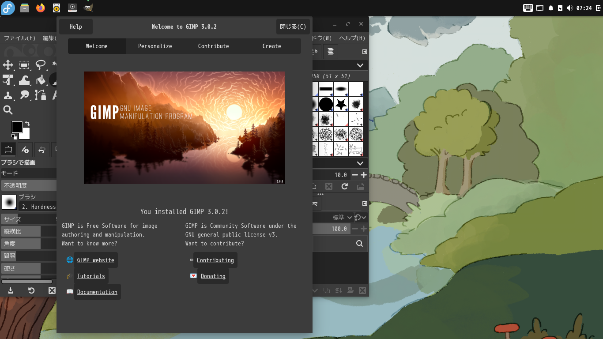Open the brush tag filter dropdown chevron

(x=360, y=65)
